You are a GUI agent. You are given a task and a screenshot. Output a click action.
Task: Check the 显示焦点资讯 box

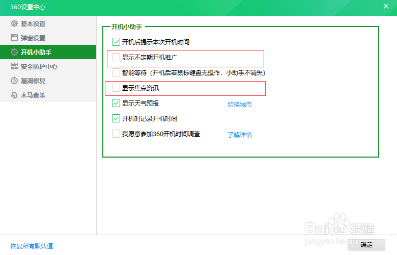[x=116, y=88]
